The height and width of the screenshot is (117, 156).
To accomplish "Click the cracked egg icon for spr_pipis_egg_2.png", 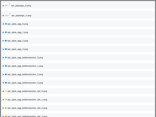I will [x=6, y=41].
